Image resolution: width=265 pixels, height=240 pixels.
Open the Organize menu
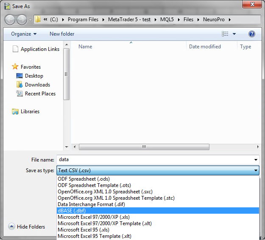pyautogui.click(x=24, y=34)
